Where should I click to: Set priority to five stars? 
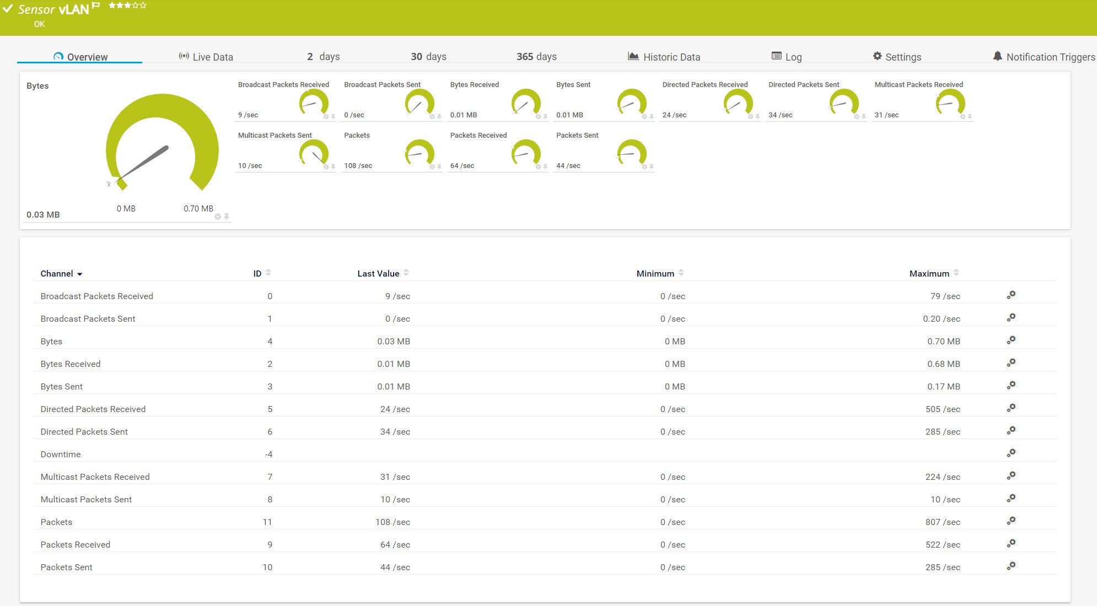coord(144,6)
